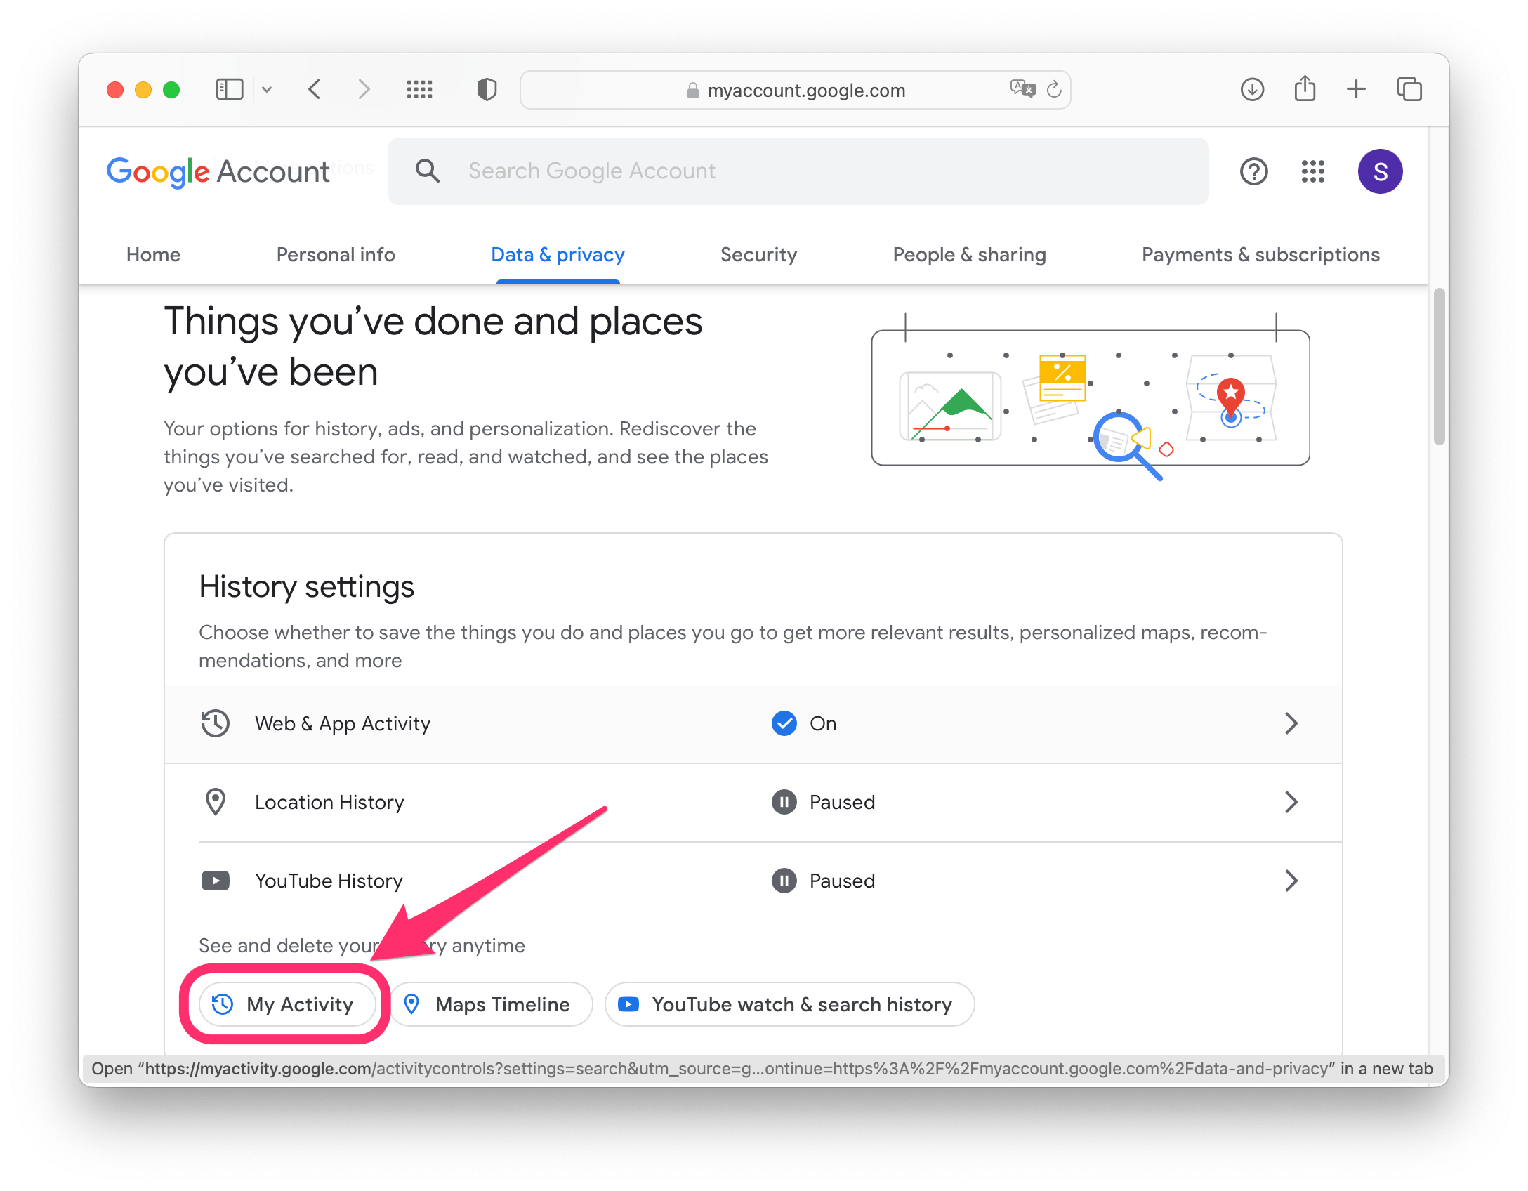Switch to the Security tab
Screen dimensions: 1528x1191
[x=758, y=255]
